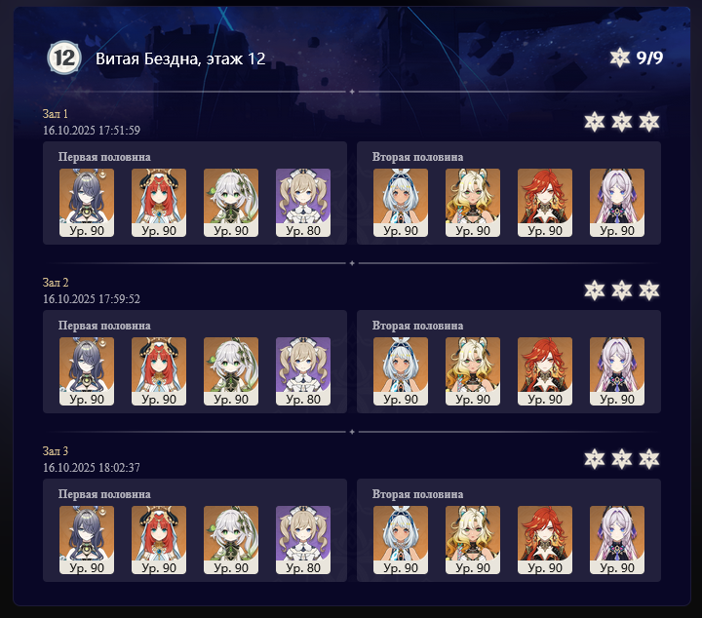The height and width of the screenshot is (618, 702).
Task: Select red-haired horned character in Hall 1 first half
Action: click(x=159, y=203)
